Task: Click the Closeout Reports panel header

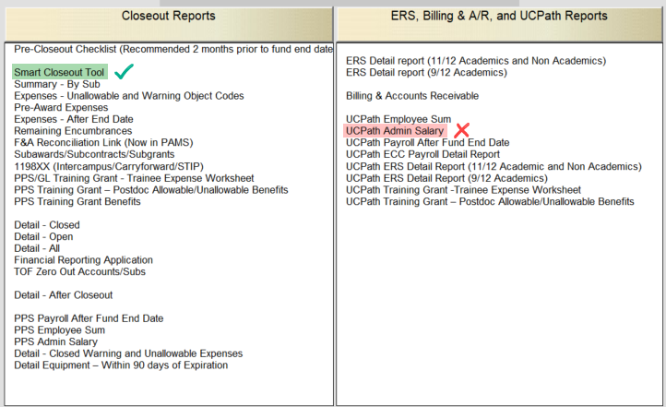Action: pos(169,24)
